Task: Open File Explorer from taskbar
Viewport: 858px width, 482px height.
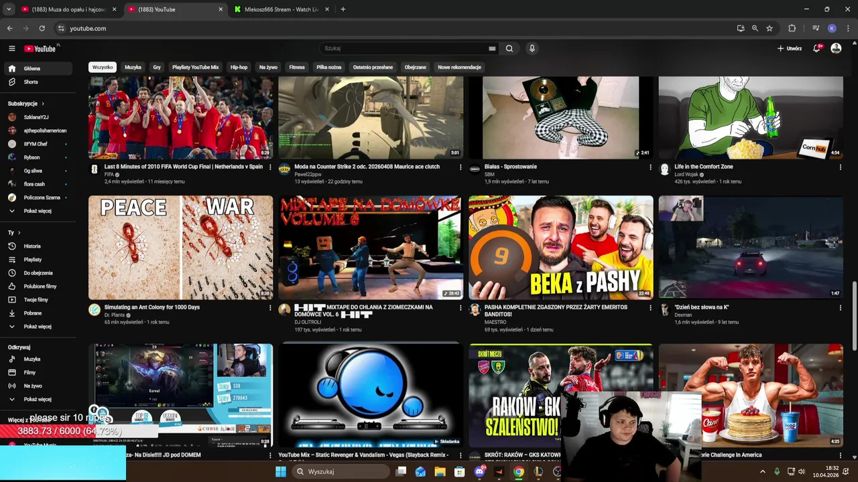Action: pyautogui.click(x=440, y=471)
